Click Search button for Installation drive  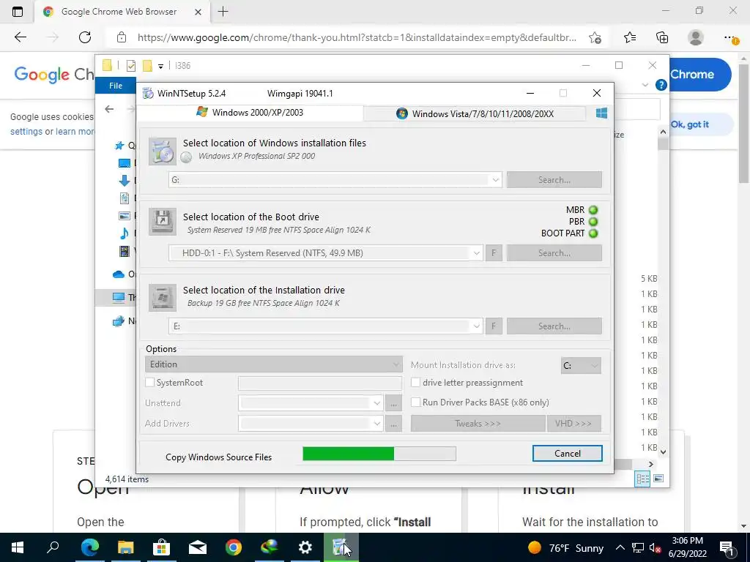coord(554,326)
